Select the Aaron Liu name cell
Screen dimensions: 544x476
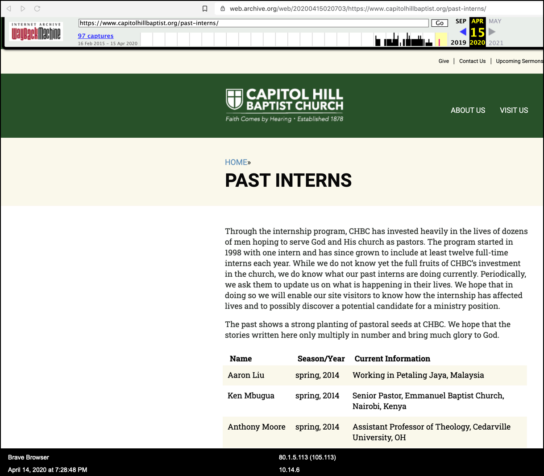tap(246, 375)
